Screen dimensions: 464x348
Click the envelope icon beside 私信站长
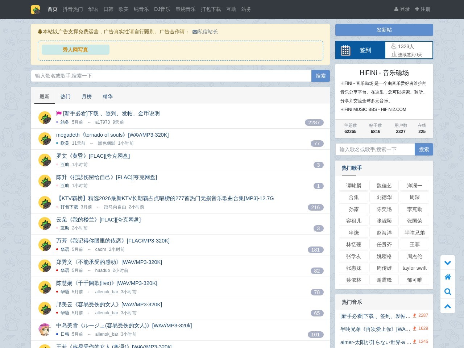195,32
